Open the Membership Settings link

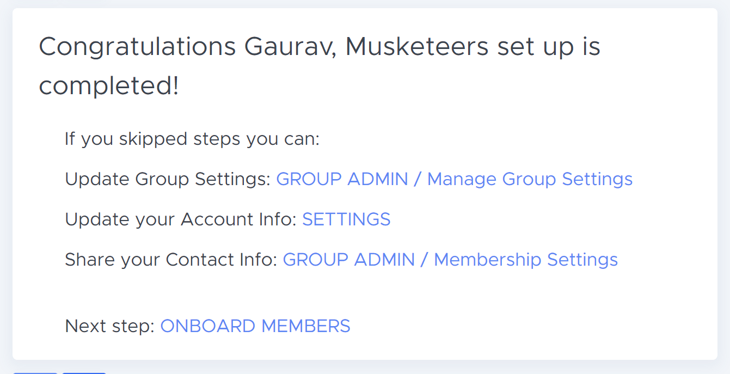coord(526,260)
